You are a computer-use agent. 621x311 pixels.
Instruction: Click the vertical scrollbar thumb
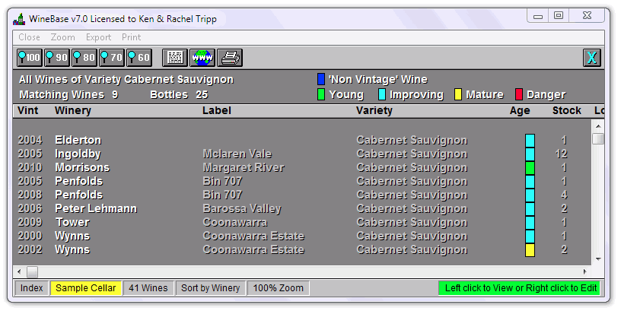coord(598,139)
